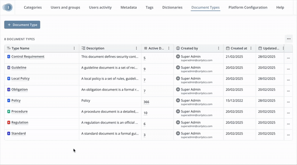
Task: Click active documents count 366 for Policy
Action: (146, 102)
